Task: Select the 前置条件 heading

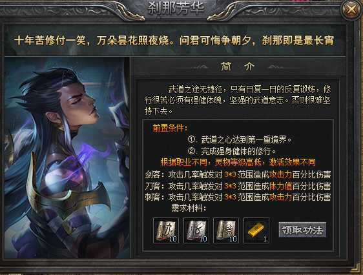Action: pos(170,128)
